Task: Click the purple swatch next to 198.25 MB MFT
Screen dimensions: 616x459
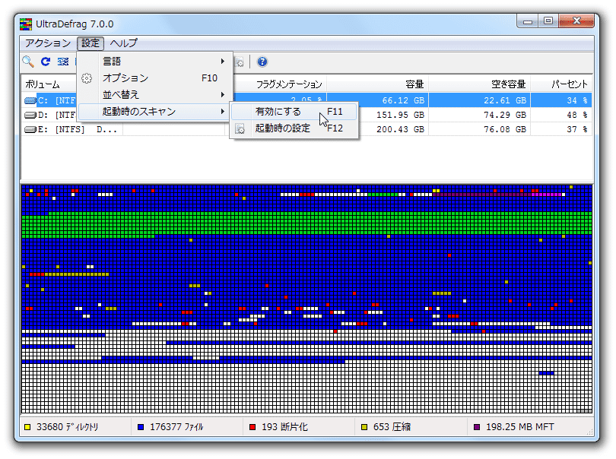Action: pyautogui.click(x=477, y=427)
